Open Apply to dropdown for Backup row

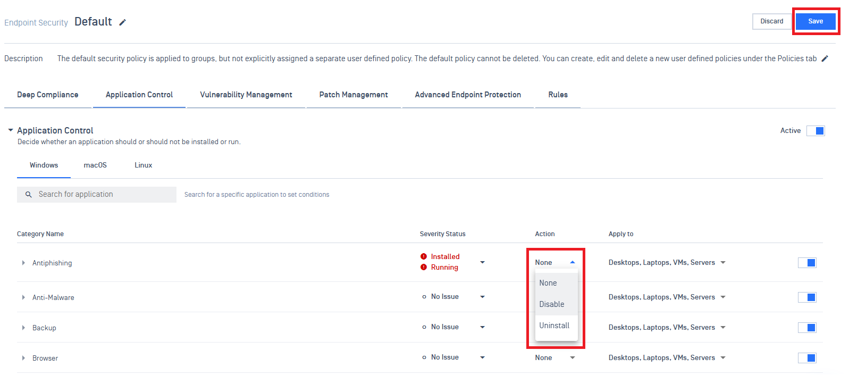[x=722, y=328]
